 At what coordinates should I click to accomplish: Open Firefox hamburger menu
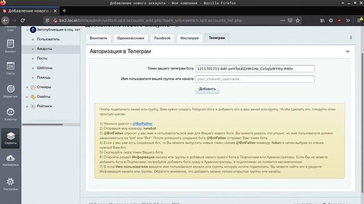pos(359,20)
